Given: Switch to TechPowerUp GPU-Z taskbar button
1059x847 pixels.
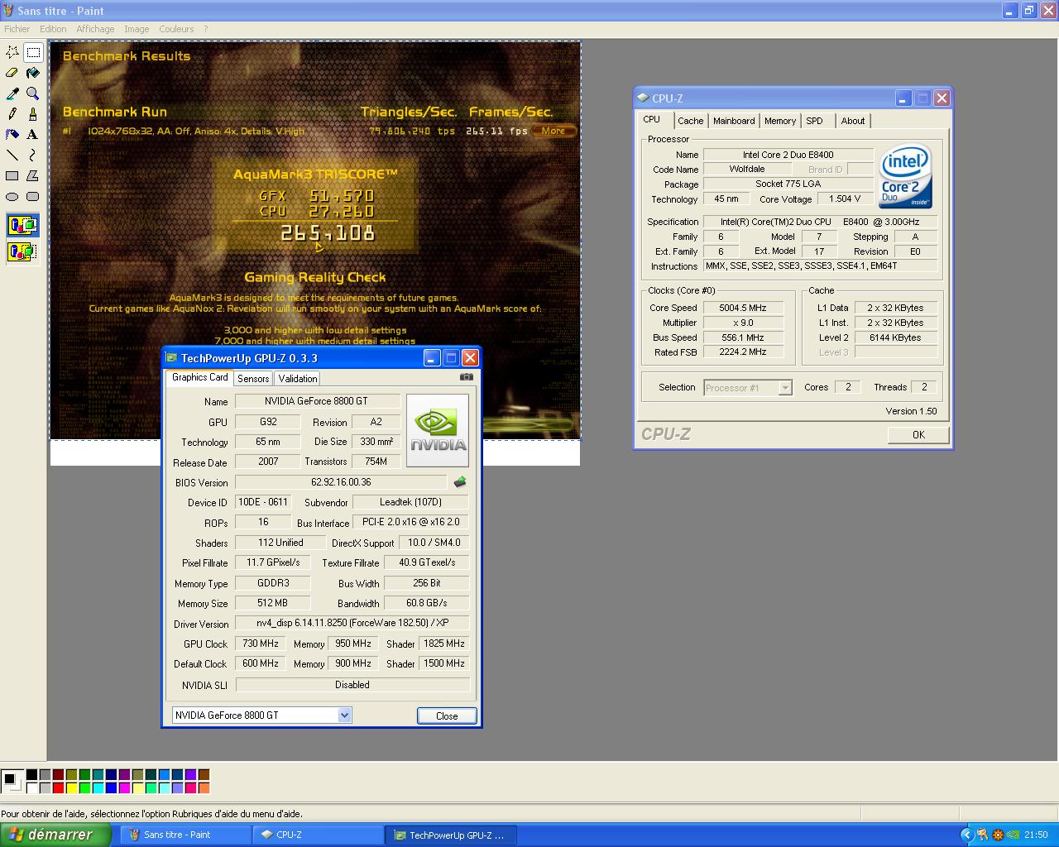Looking at the screenshot, I should coord(452,835).
